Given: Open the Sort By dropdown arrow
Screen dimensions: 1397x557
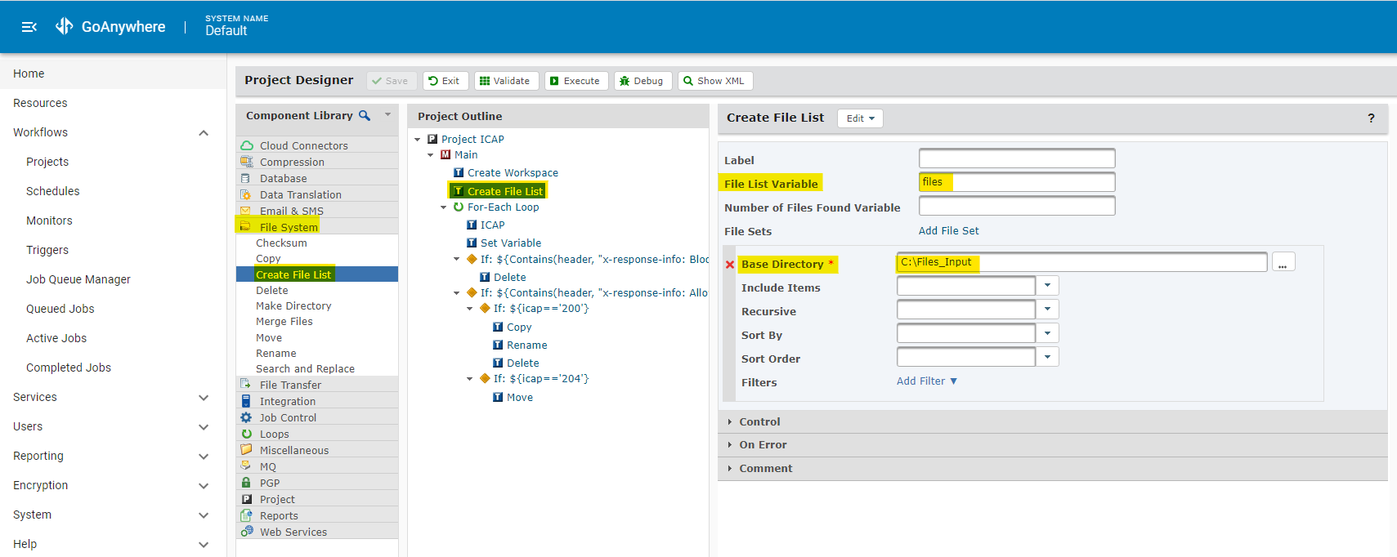Looking at the screenshot, I should click(x=1047, y=333).
